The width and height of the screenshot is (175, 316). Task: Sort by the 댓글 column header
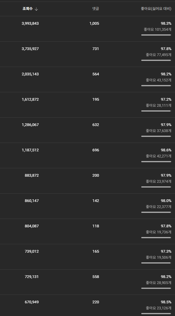tap(96, 9)
